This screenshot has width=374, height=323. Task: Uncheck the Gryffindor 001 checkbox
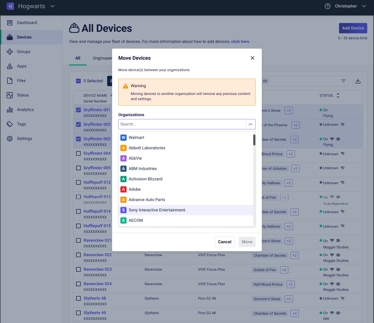[x=78, y=110]
